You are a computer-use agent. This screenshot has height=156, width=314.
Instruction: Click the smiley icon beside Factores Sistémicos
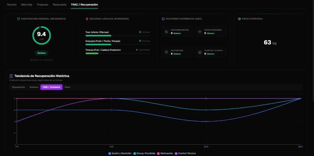coord(163,19)
